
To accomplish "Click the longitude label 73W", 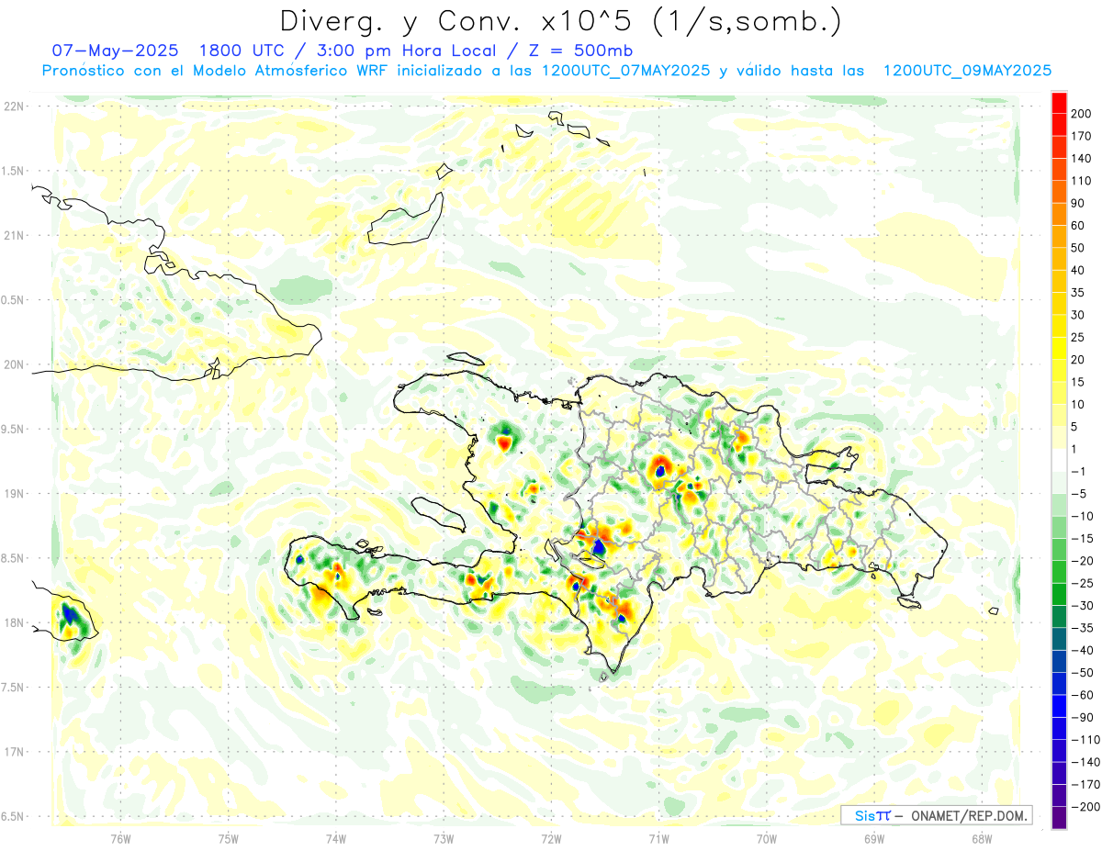I will (444, 838).
